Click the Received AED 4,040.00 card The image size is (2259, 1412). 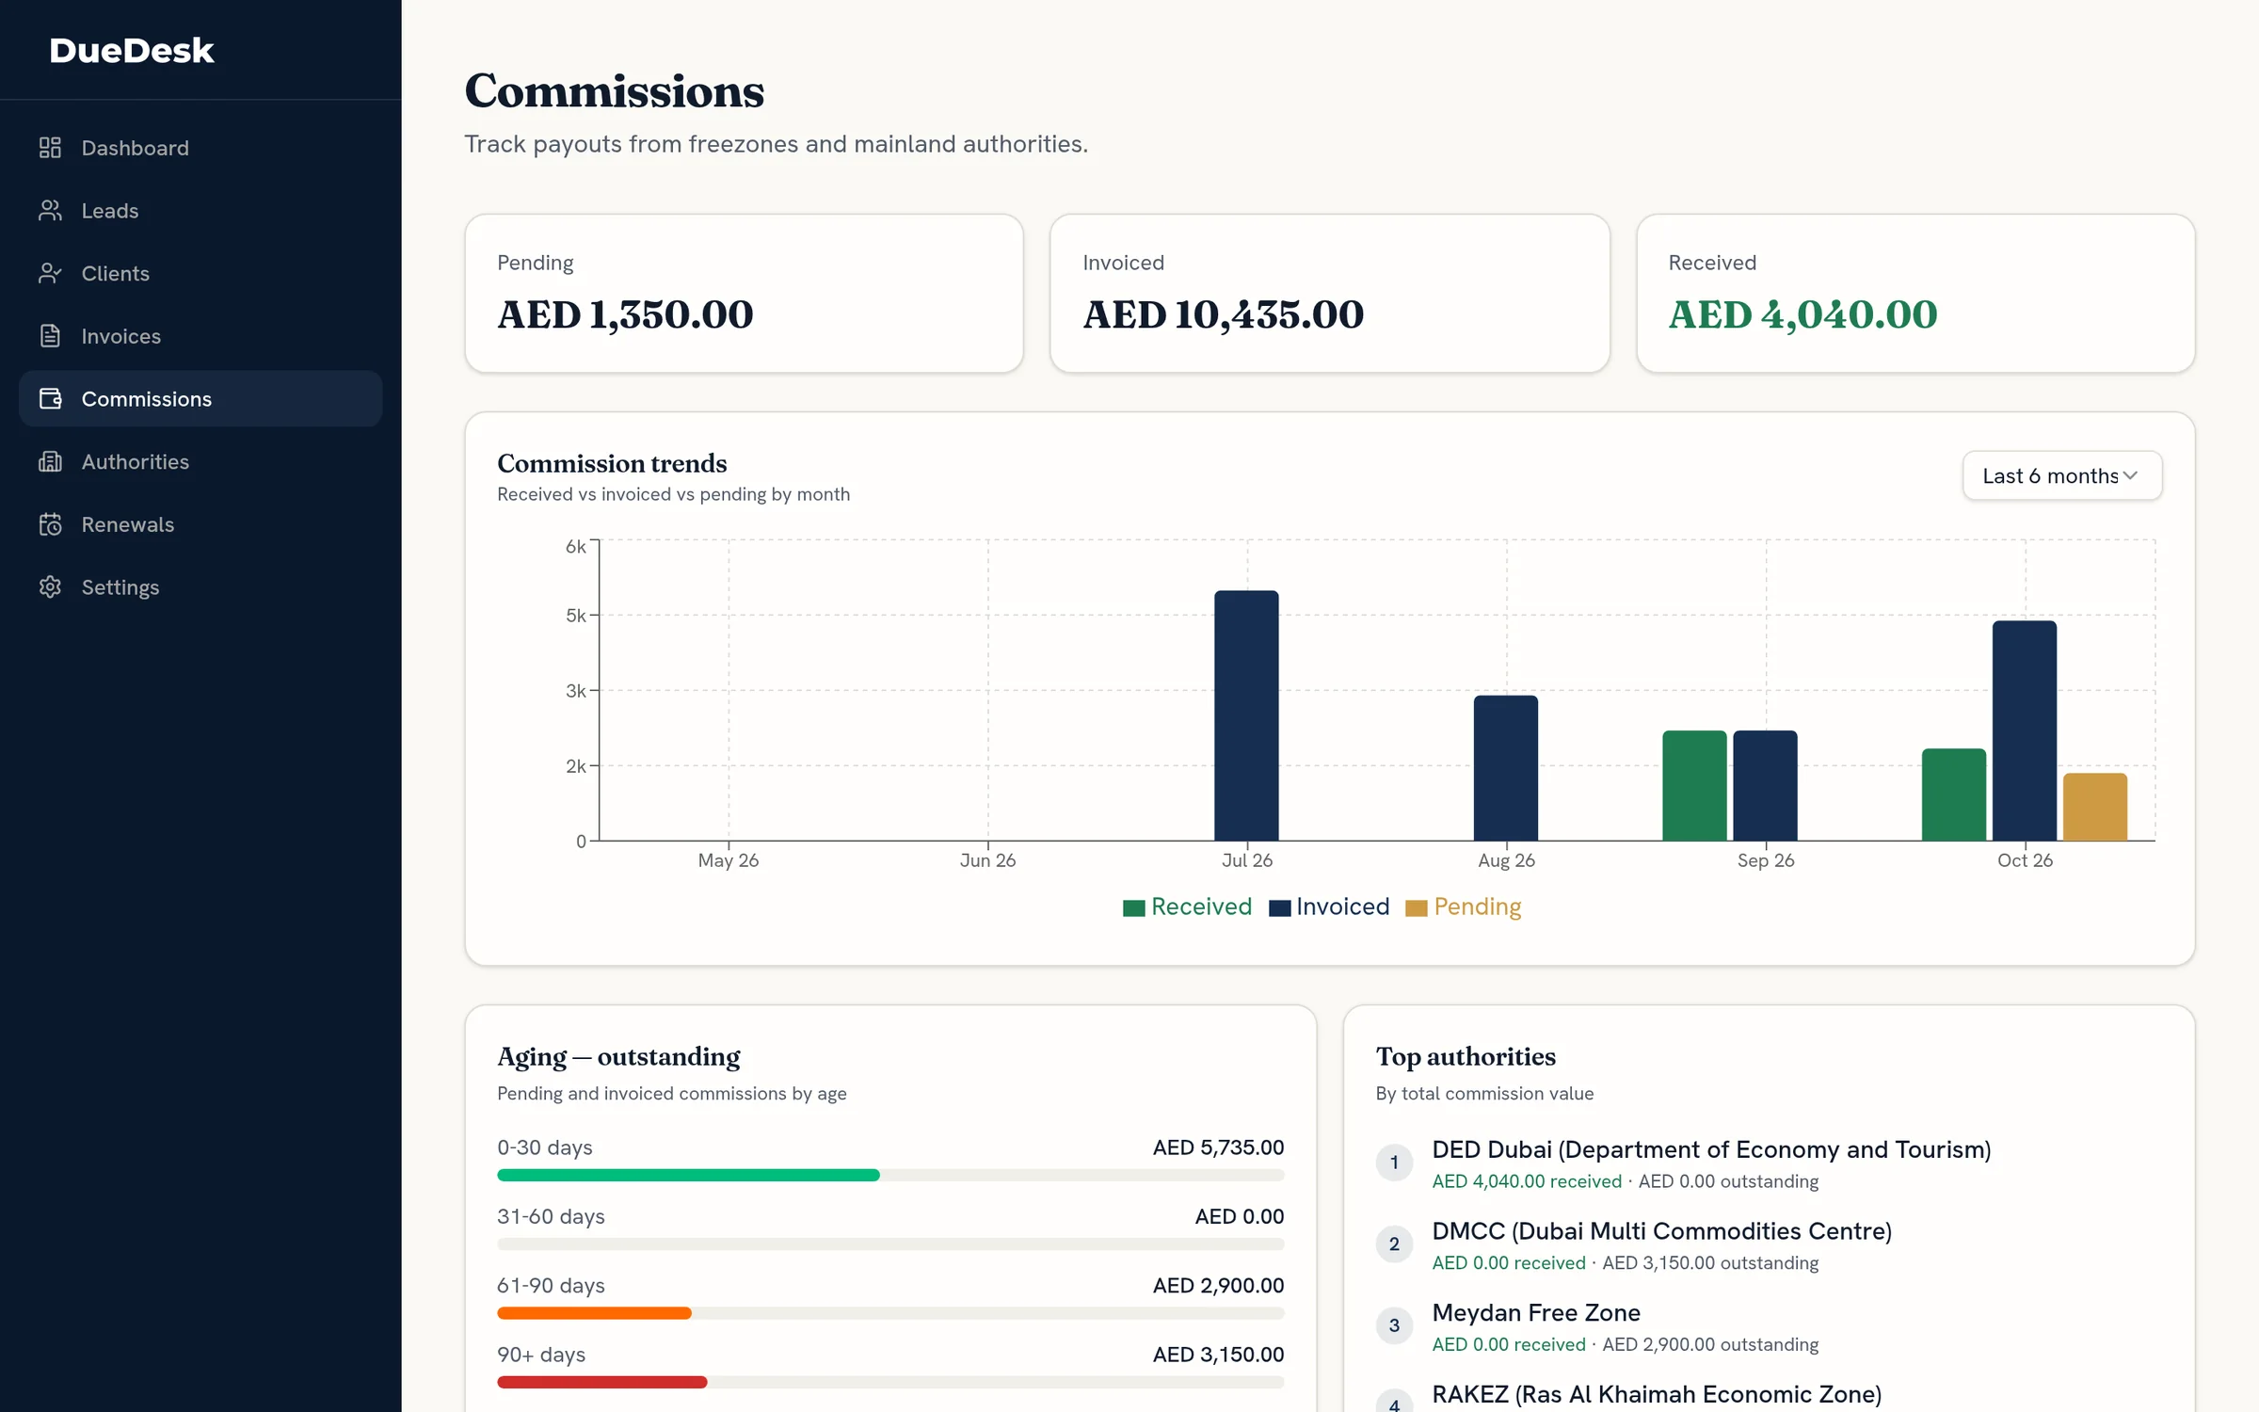pyautogui.click(x=1915, y=294)
